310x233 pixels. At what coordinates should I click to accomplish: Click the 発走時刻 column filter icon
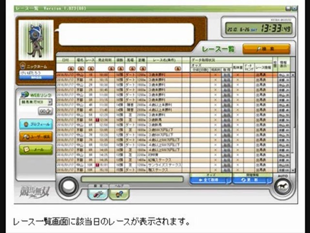111,69
